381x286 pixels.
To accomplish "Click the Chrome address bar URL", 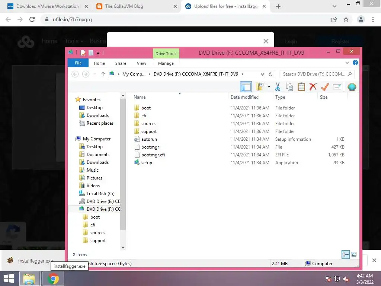I will [72, 19].
